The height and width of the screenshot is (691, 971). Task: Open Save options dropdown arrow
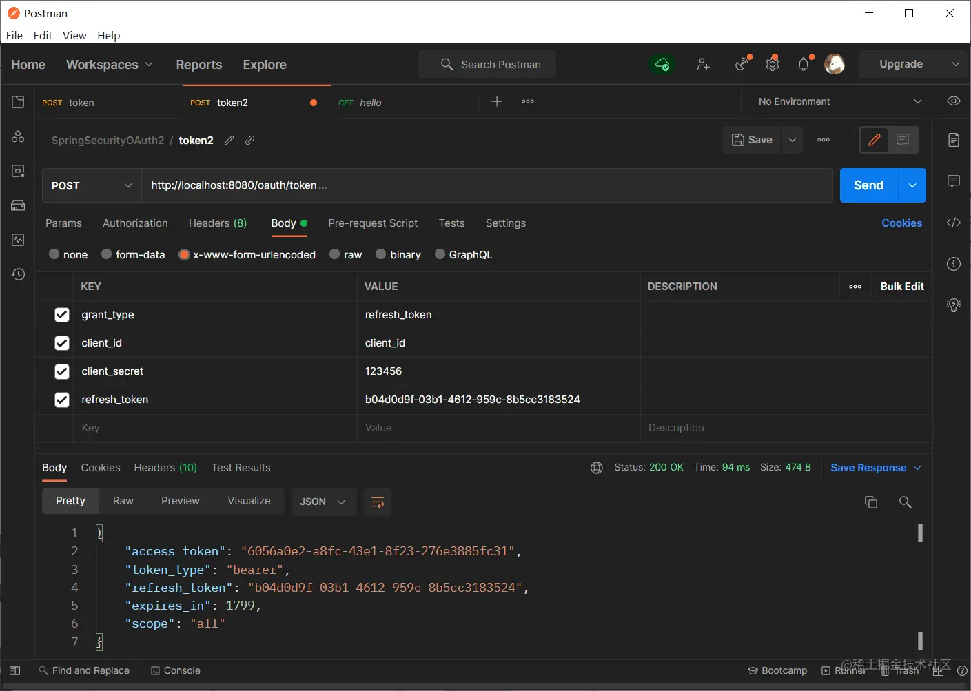pyautogui.click(x=793, y=140)
